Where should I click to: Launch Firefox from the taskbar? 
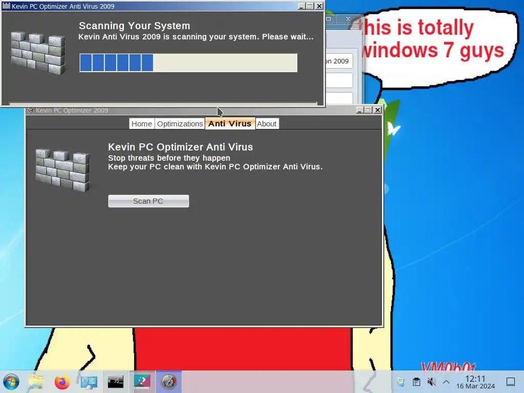(x=62, y=382)
